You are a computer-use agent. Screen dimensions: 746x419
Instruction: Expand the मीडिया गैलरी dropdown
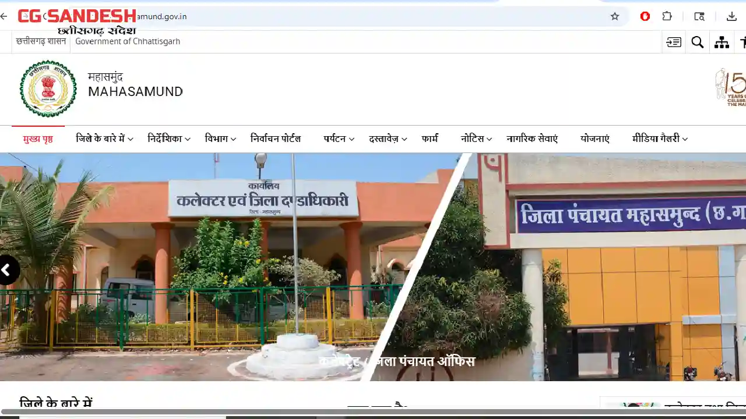660,139
